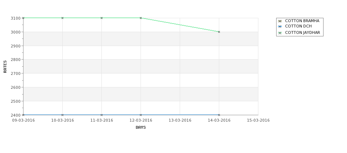Click the 3100 marker at 09-03-2016
Screen dimensions: 347x153
pos(23,18)
